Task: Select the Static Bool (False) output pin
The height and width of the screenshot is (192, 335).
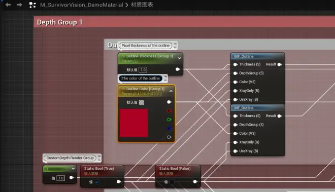Action: point(195,181)
